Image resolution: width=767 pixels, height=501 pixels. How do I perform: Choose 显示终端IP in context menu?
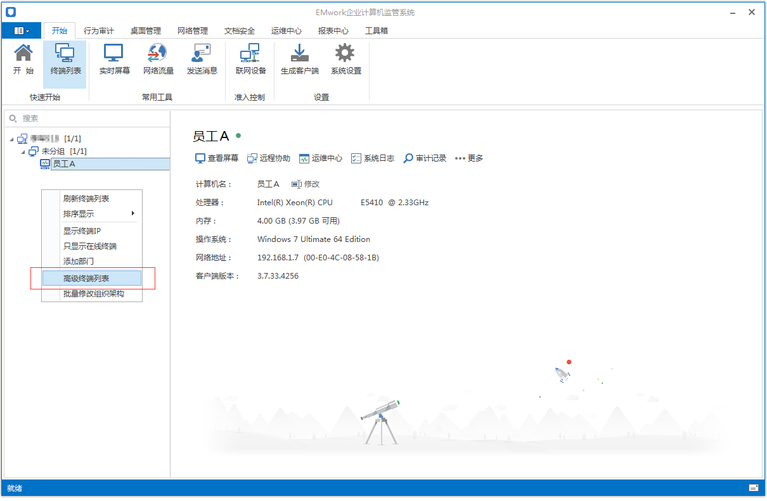click(x=92, y=231)
